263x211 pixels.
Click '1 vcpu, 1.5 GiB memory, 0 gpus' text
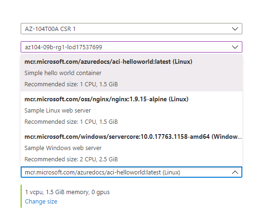click(67, 192)
